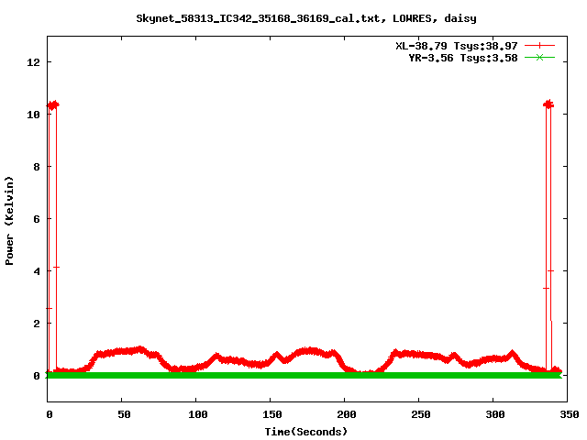Viewport: 587px width, 440px height.
Task: Click the plot title Skynet_58313_IC342 text
Action: (x=306, y=18)
